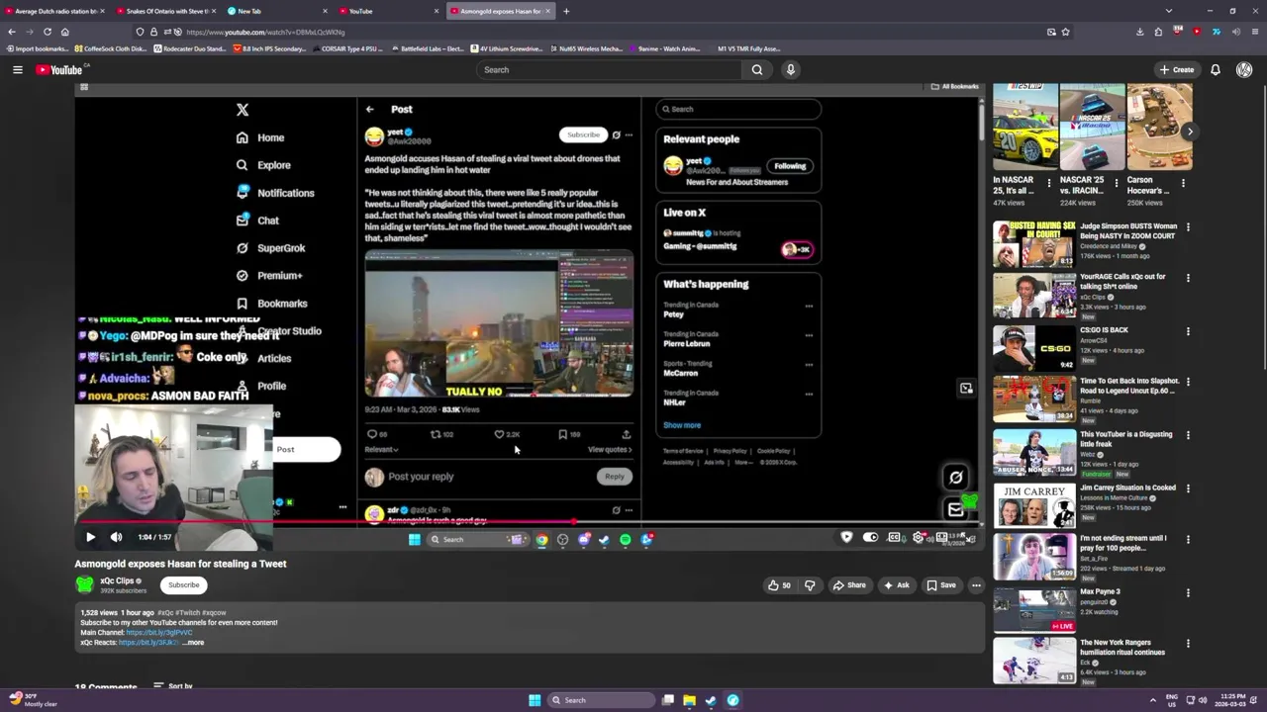Viewport: 1267px width, 712px height.
Task: Click the Windows taskbar Search box
Action: pos(600,700)
